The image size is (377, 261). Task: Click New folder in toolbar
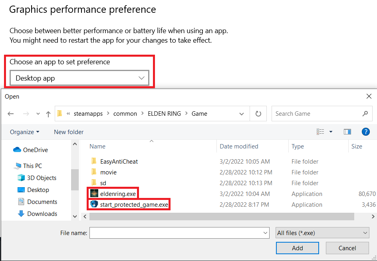pyautogui.click(x=69, y=132)
